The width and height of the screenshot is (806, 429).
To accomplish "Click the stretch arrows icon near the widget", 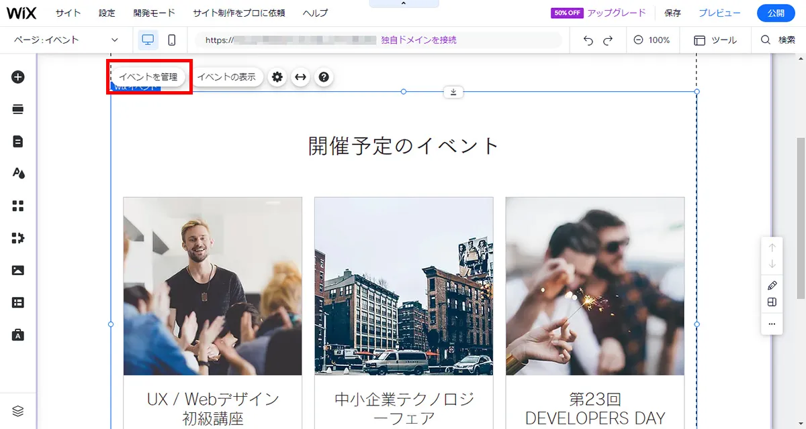I will coord(300,76).
